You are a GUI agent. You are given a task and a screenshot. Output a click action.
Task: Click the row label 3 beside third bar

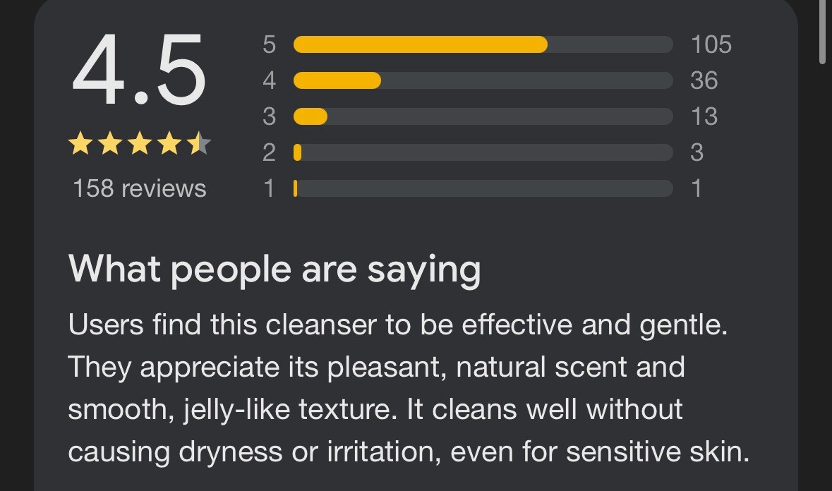pyautogui.click(x=269, y=116)
